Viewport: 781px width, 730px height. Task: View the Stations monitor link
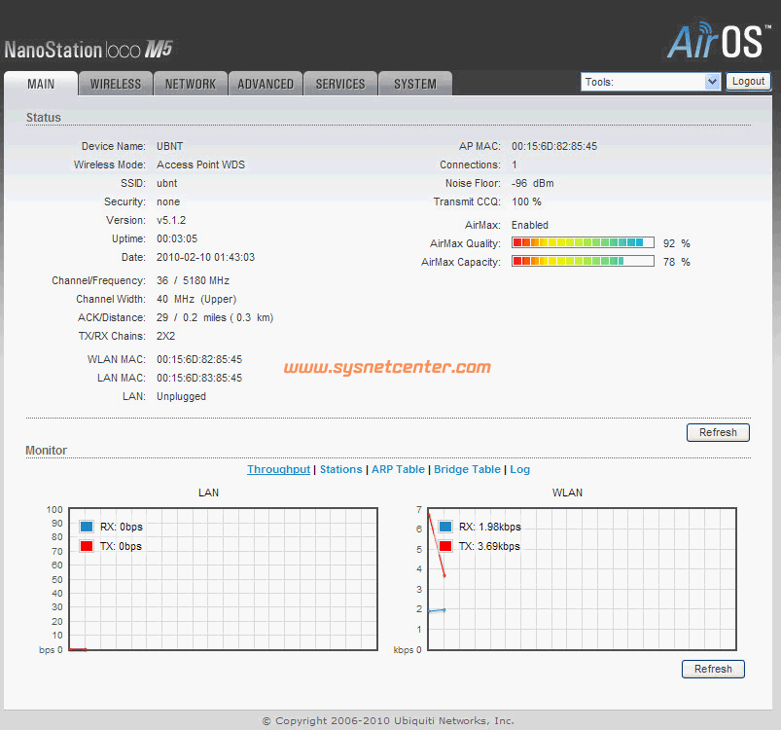click(x=340, y=469)
